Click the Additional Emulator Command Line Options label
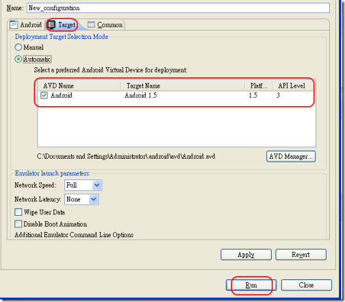 pos(74,235)
